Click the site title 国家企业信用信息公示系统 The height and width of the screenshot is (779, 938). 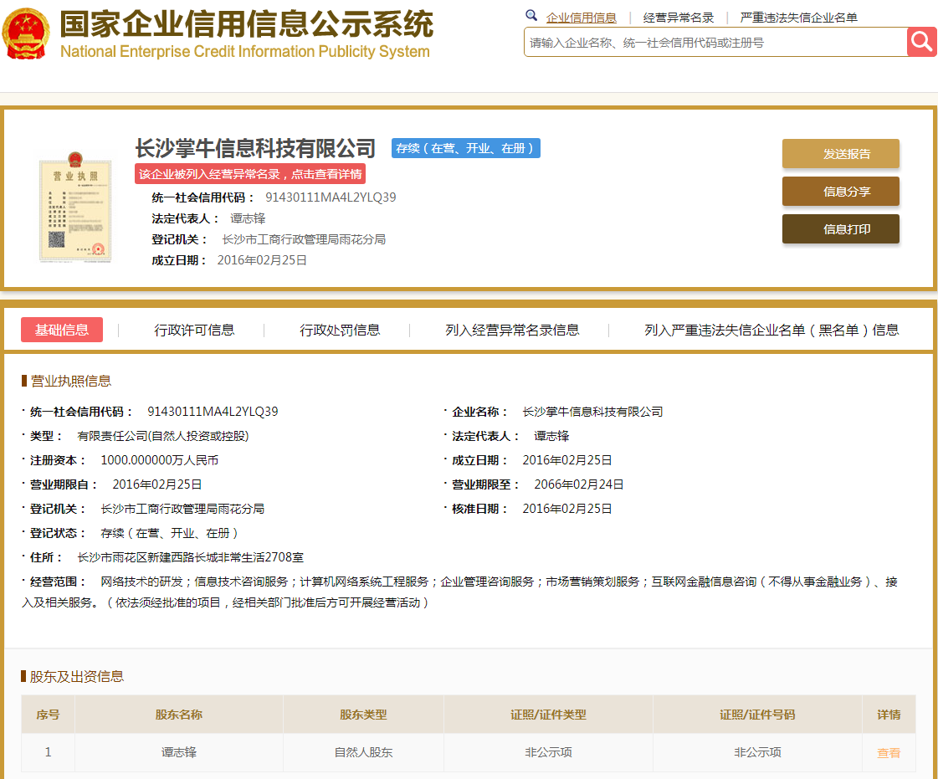click(247, 27)
